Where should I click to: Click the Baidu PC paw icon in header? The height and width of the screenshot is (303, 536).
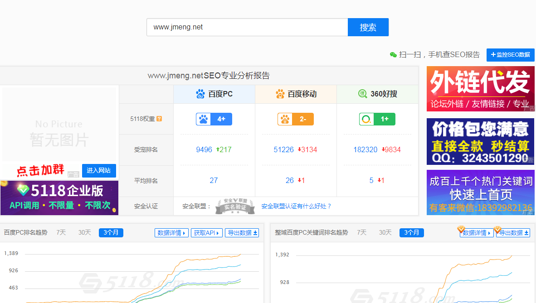coord(200,94)
